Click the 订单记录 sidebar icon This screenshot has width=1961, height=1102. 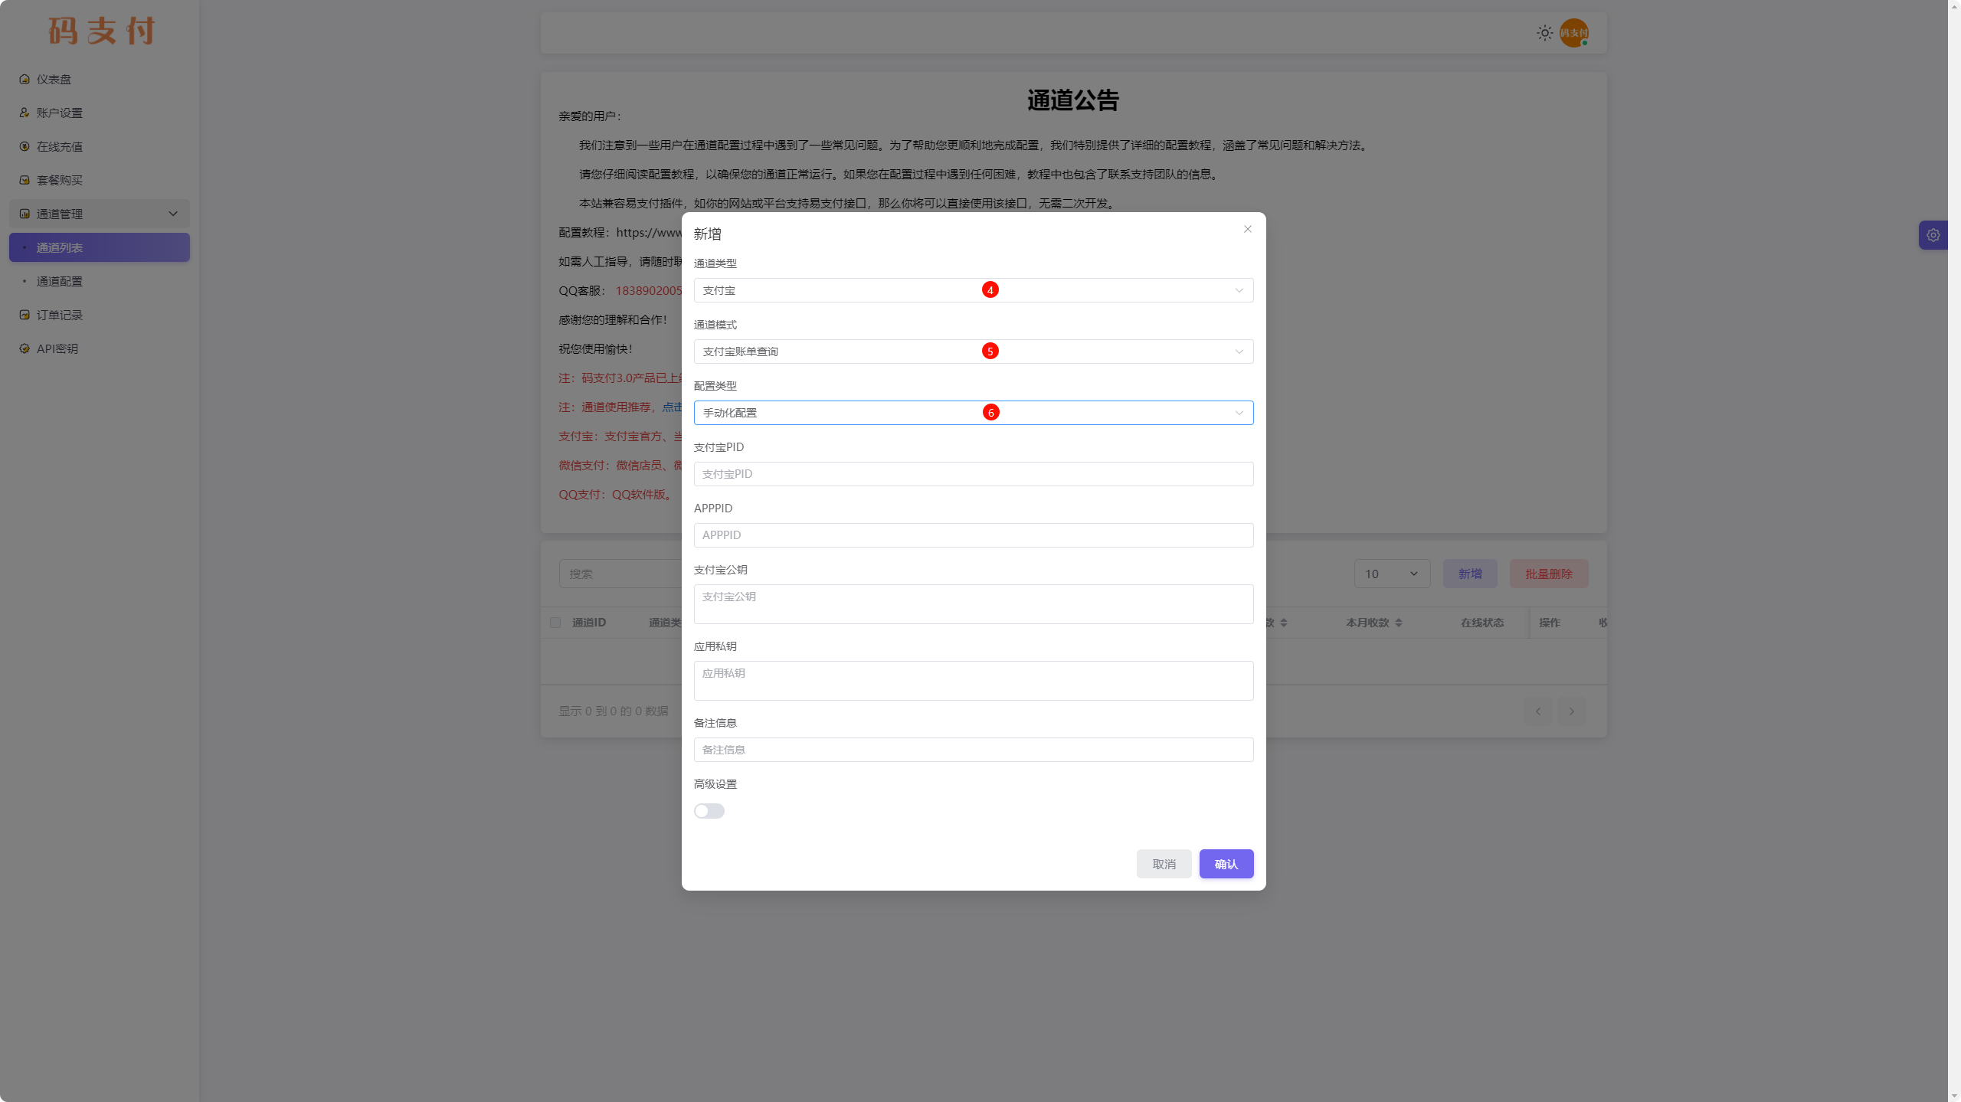(x=25, y=315)
